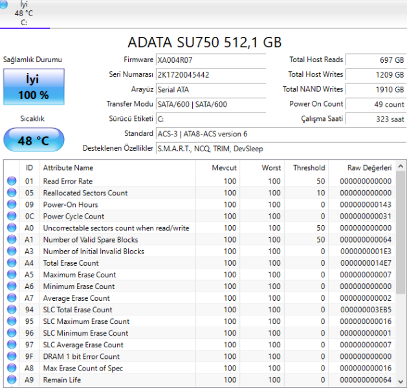Click the Raw Değerleri column header
This screenshot has height=388, width=407.
369,167
